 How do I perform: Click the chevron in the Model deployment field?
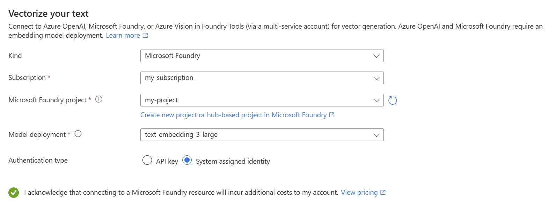click(x=376, y=135)
